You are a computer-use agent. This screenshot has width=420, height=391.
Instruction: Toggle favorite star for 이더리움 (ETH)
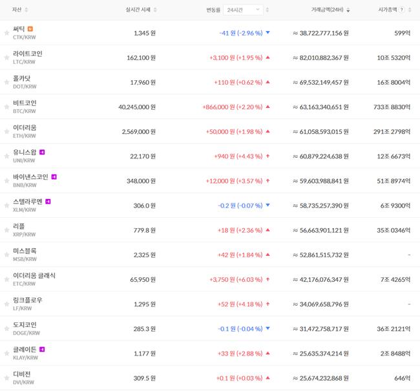tap(6, 131)
